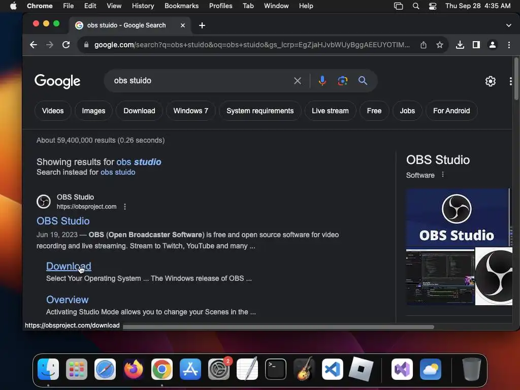Click the corrected 'obs studio' suggestion link
This screenshot has height=390, width=520.
click(x=139, y=162)
